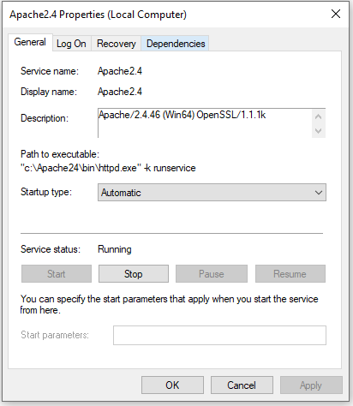Switch to the Log On tab
The image size is (353, 406).
click(71, 44)
